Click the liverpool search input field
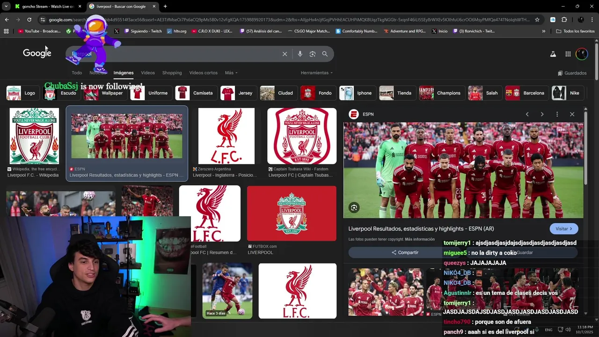The image size is (599, 337). click(175, 54)
